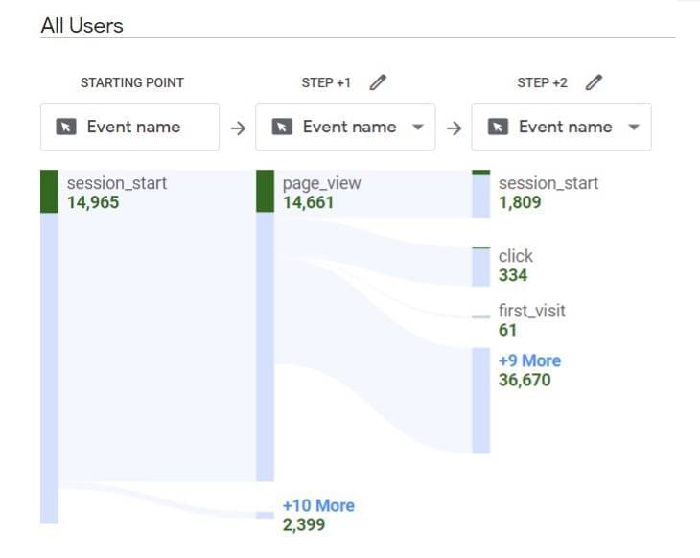Click the pencil icon beside STEP +1
Viewport: 700px width, 558px height.
tap(378, 82)
